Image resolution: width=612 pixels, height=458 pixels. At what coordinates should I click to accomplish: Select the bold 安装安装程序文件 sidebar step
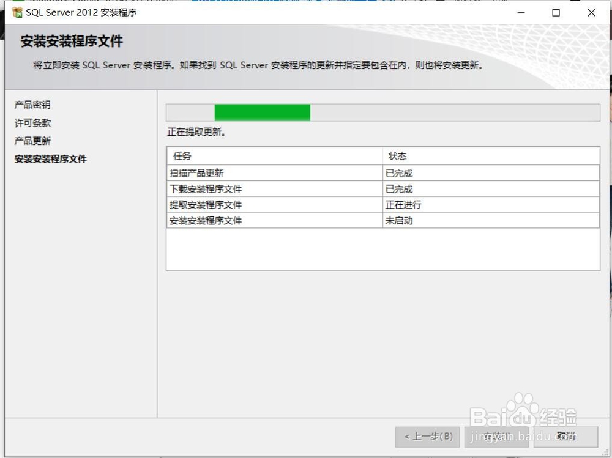(50, 159)
